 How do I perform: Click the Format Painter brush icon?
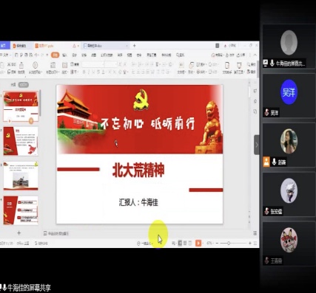click(21, 65)
